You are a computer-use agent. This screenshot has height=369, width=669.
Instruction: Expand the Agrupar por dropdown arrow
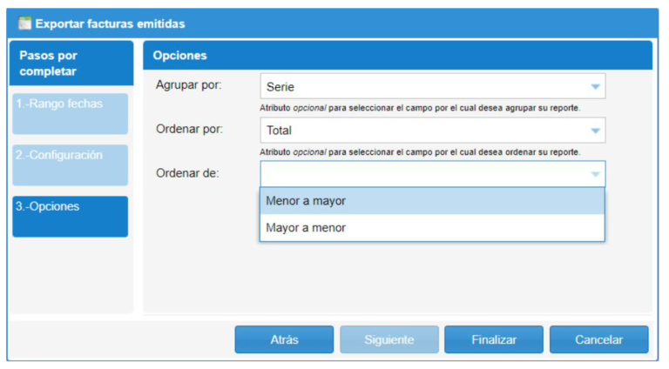(x=595, y=87)
